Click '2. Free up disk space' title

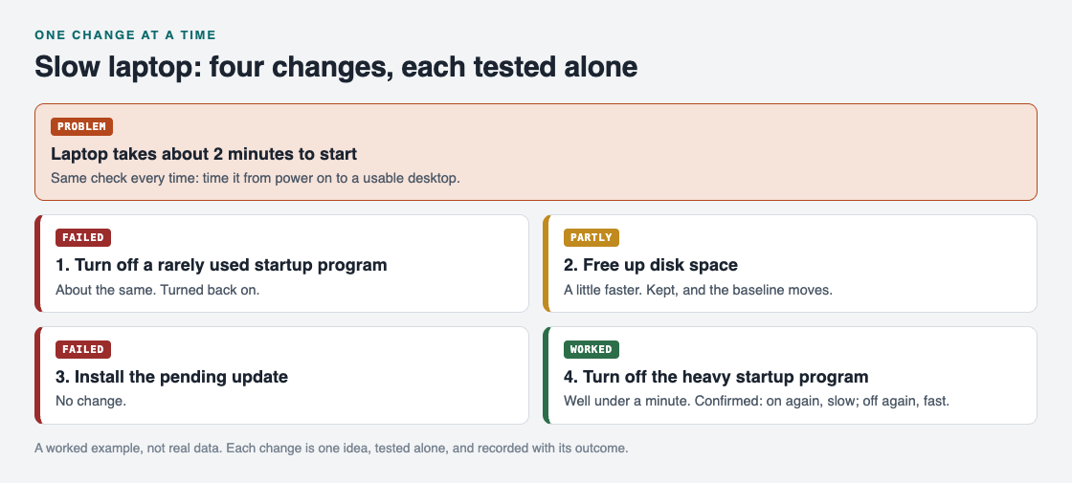(x=651, y=265)
